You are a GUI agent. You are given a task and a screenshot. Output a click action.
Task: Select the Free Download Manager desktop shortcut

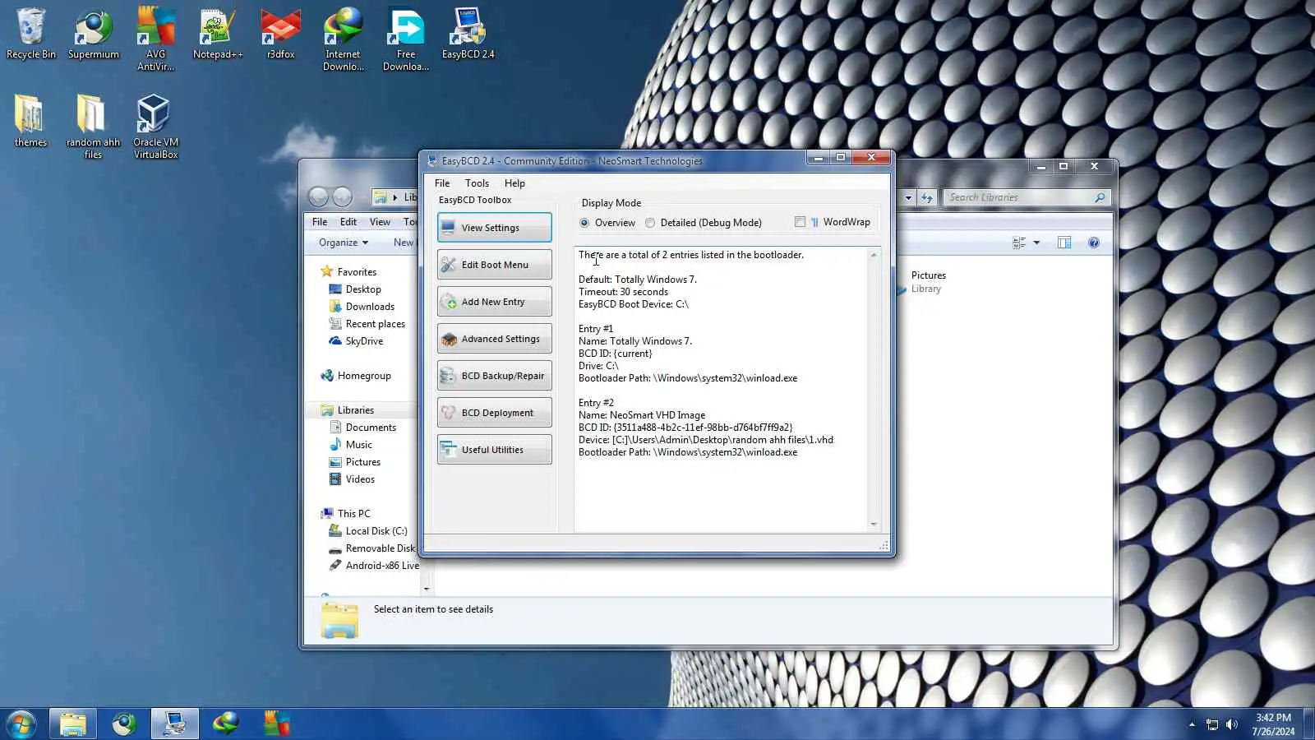406,39
